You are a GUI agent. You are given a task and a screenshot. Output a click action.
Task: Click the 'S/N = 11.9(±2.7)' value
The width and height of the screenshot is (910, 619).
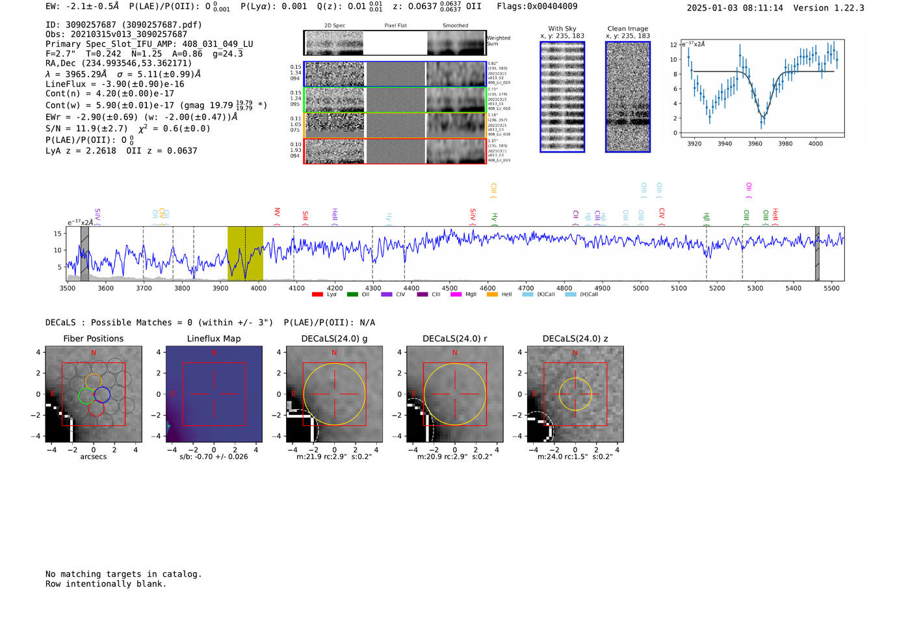click(86, 129)
